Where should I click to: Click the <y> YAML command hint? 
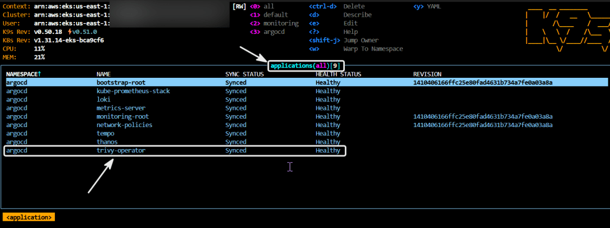[x=427, y=6]
